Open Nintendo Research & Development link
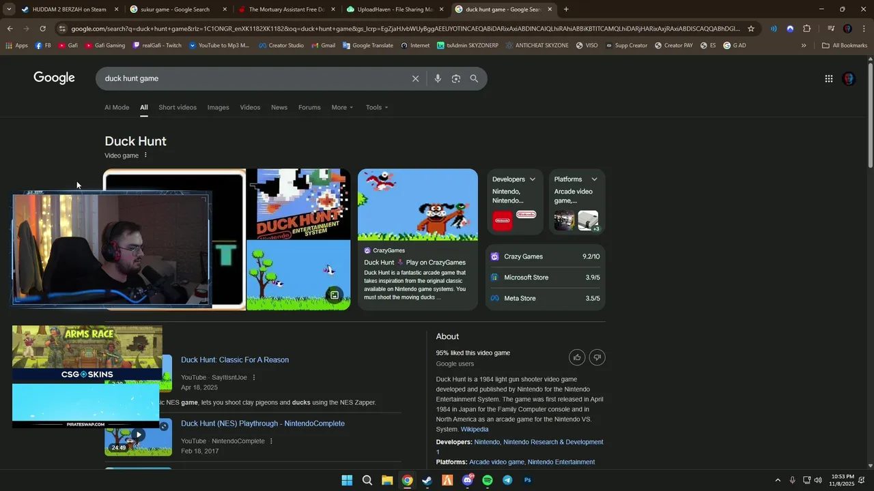This screenshot has height=491, width=874. point(553,442)
